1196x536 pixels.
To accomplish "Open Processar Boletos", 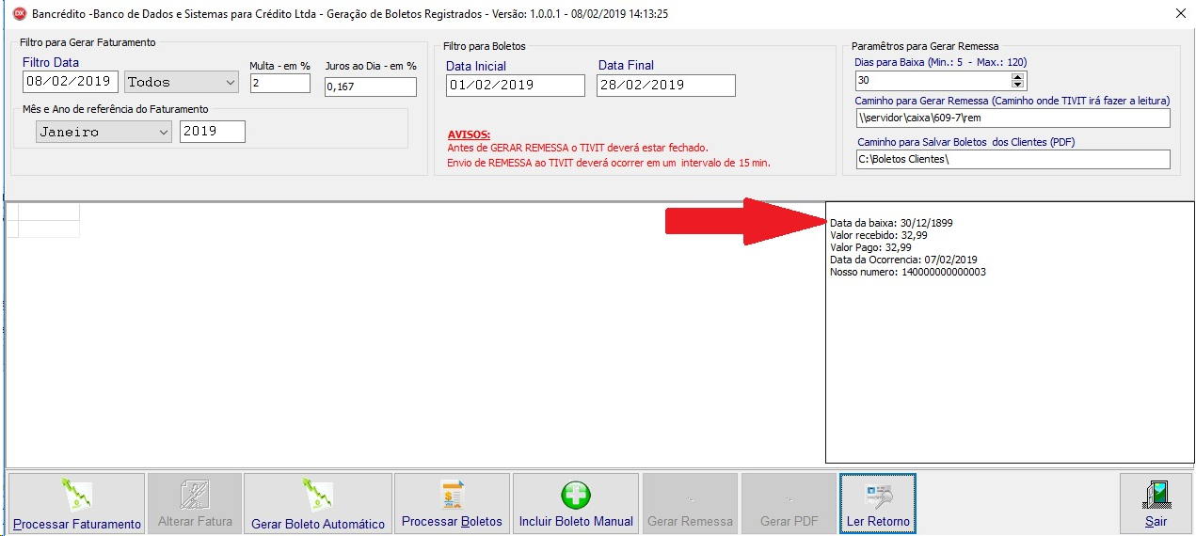I will (452, 504).
